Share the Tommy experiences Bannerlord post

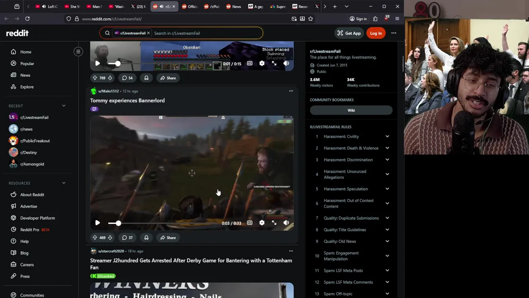pos(168,238)
